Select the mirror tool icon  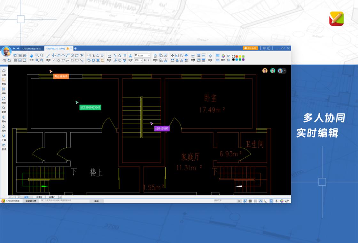(x=182, y=60)
